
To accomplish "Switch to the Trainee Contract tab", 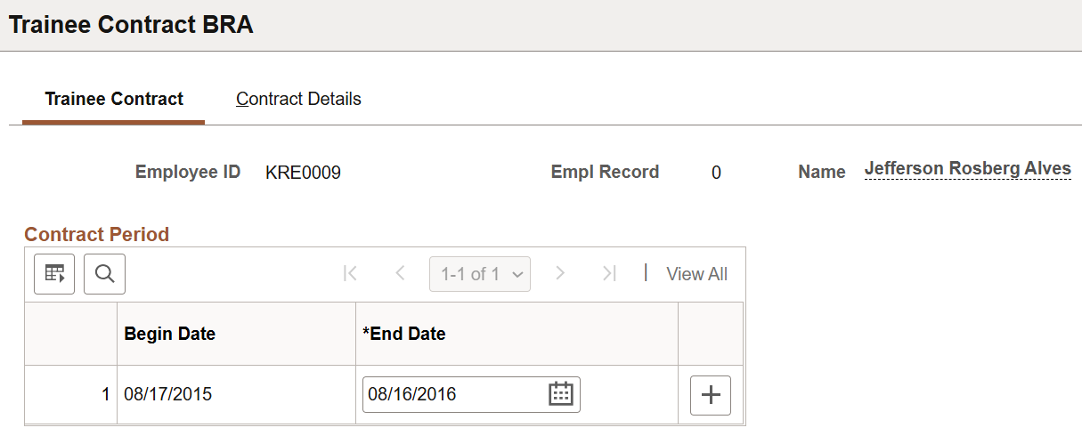I will [x=114, y=99].
